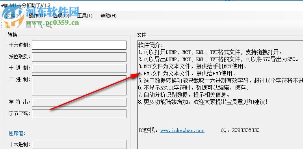Click the smaller magnifier toolbar icon
Image resolution: width=303 pixels, height=149 pixels.
[41, 26]
